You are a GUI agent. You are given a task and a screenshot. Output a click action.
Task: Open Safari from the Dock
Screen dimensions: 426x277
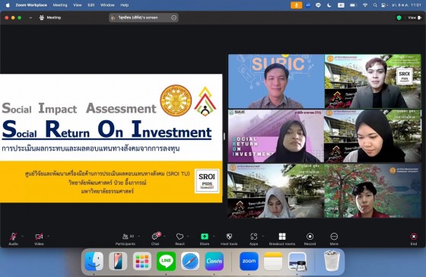pos(190,261)
